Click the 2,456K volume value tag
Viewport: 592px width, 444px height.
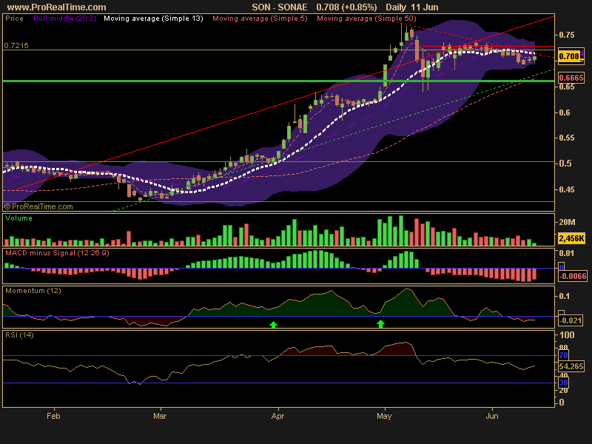click(571, 239)
